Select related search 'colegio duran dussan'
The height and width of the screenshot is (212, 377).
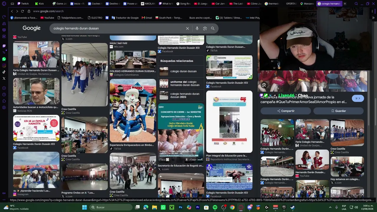(181, 71)
